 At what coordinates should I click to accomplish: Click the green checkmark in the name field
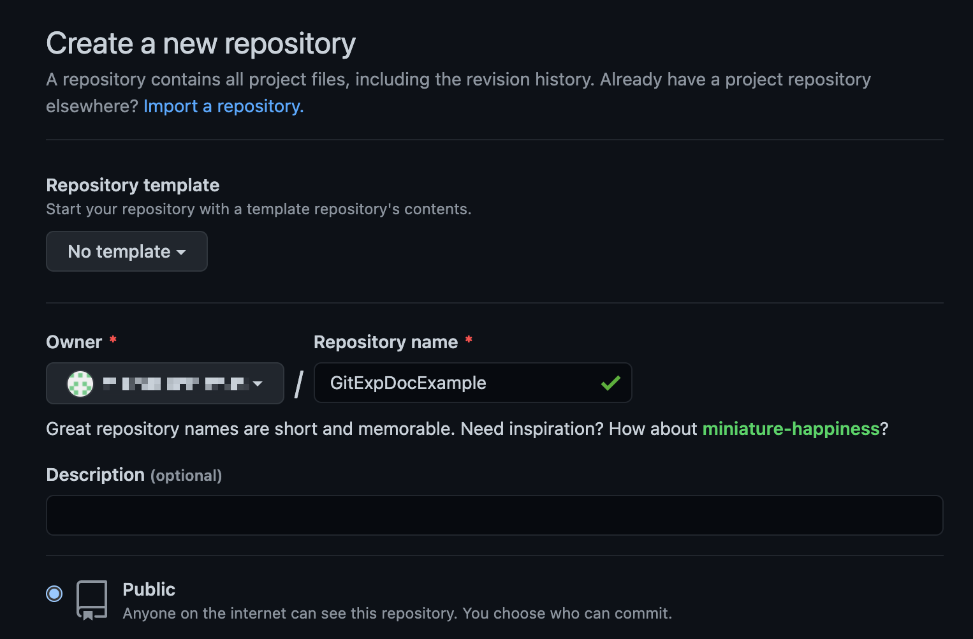tap(611, 383)
